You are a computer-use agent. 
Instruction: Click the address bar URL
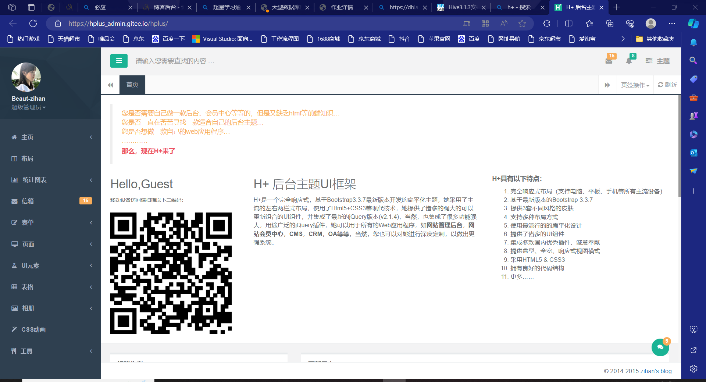point(118,24)
